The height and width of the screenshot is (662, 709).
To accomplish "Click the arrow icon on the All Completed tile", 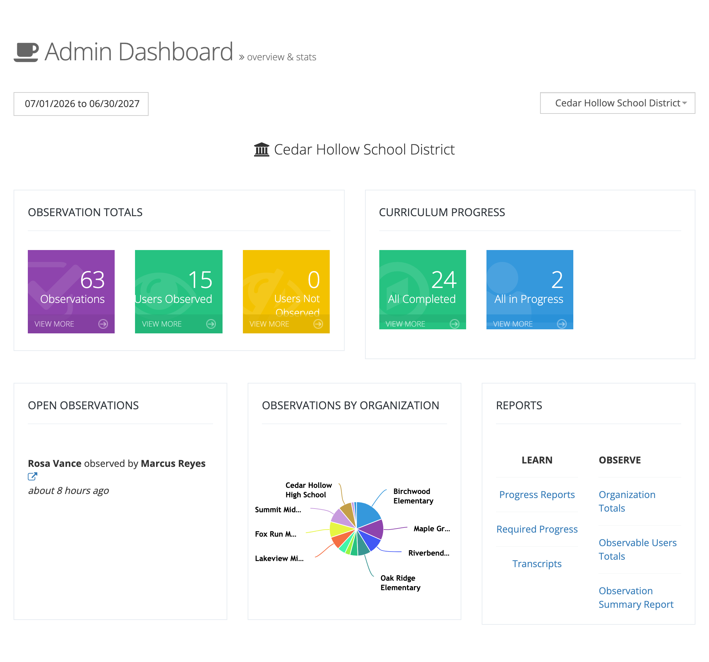I will coord(454,324).
